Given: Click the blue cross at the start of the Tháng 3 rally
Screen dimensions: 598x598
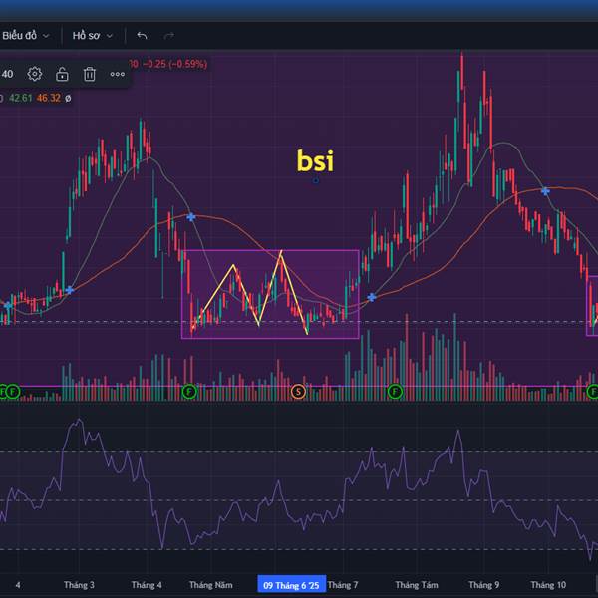Looking at the screenshot, I should 69,291.
